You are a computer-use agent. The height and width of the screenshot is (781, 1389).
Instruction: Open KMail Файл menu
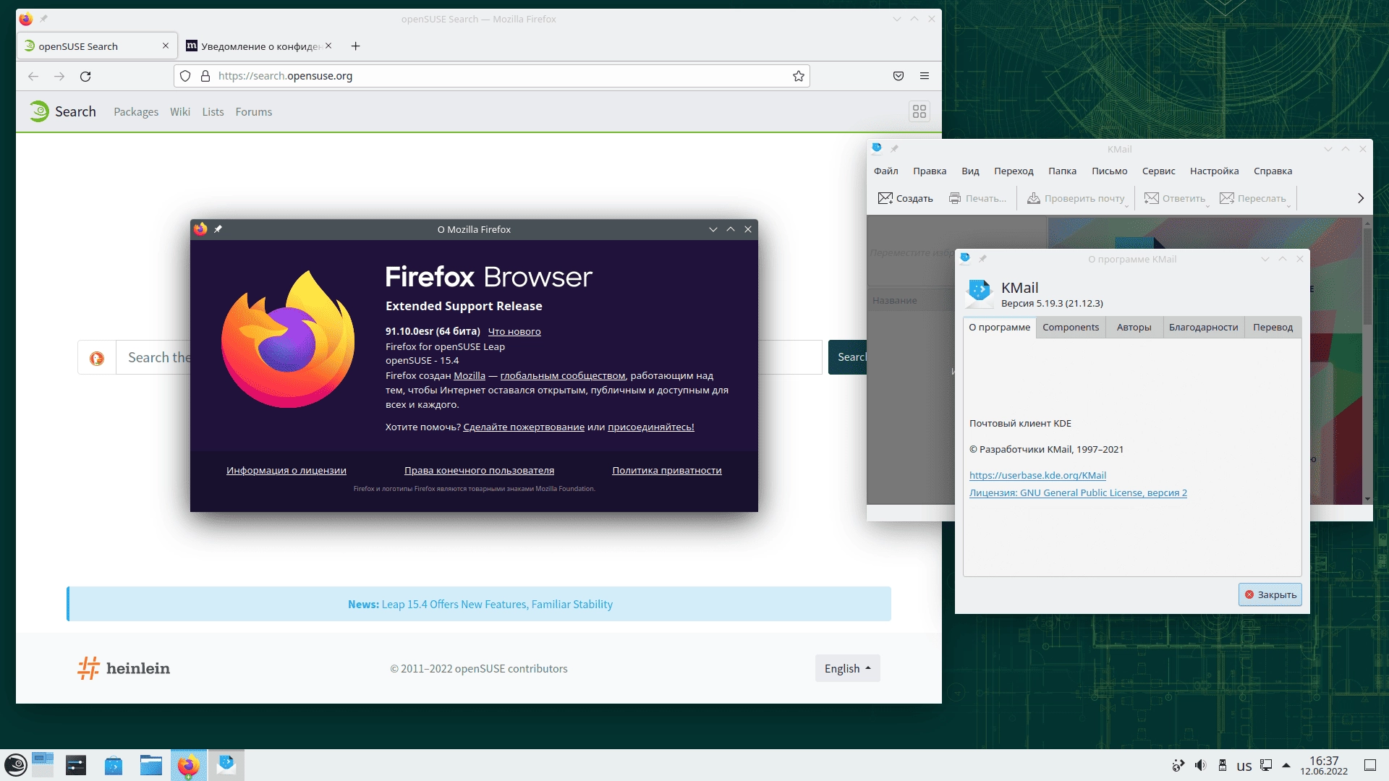click(x=885, y=171)
